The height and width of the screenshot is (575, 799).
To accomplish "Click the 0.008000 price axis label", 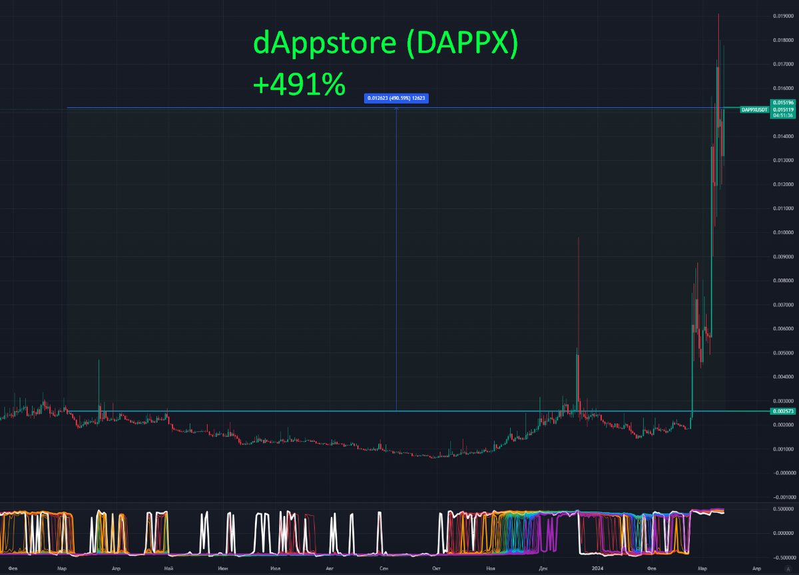I will (784, 281).
